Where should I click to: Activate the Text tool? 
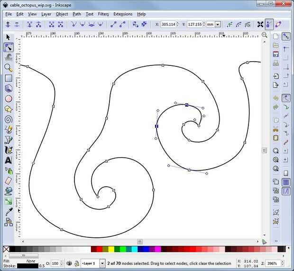coord(8,160)
